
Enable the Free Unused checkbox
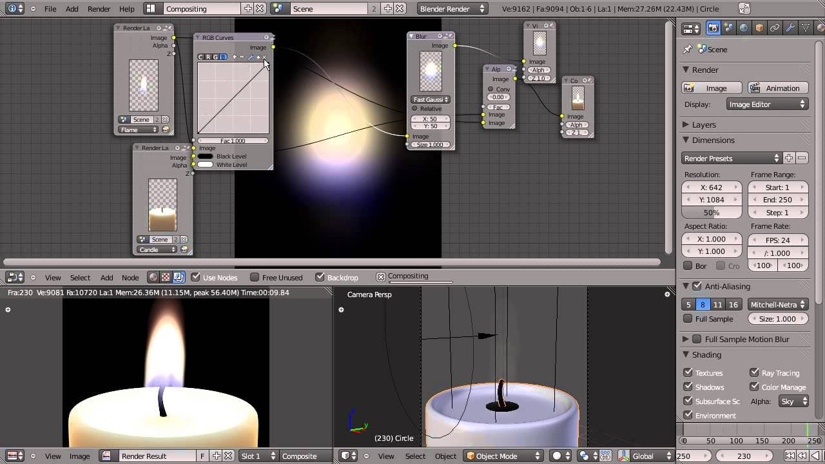point(255,277)
